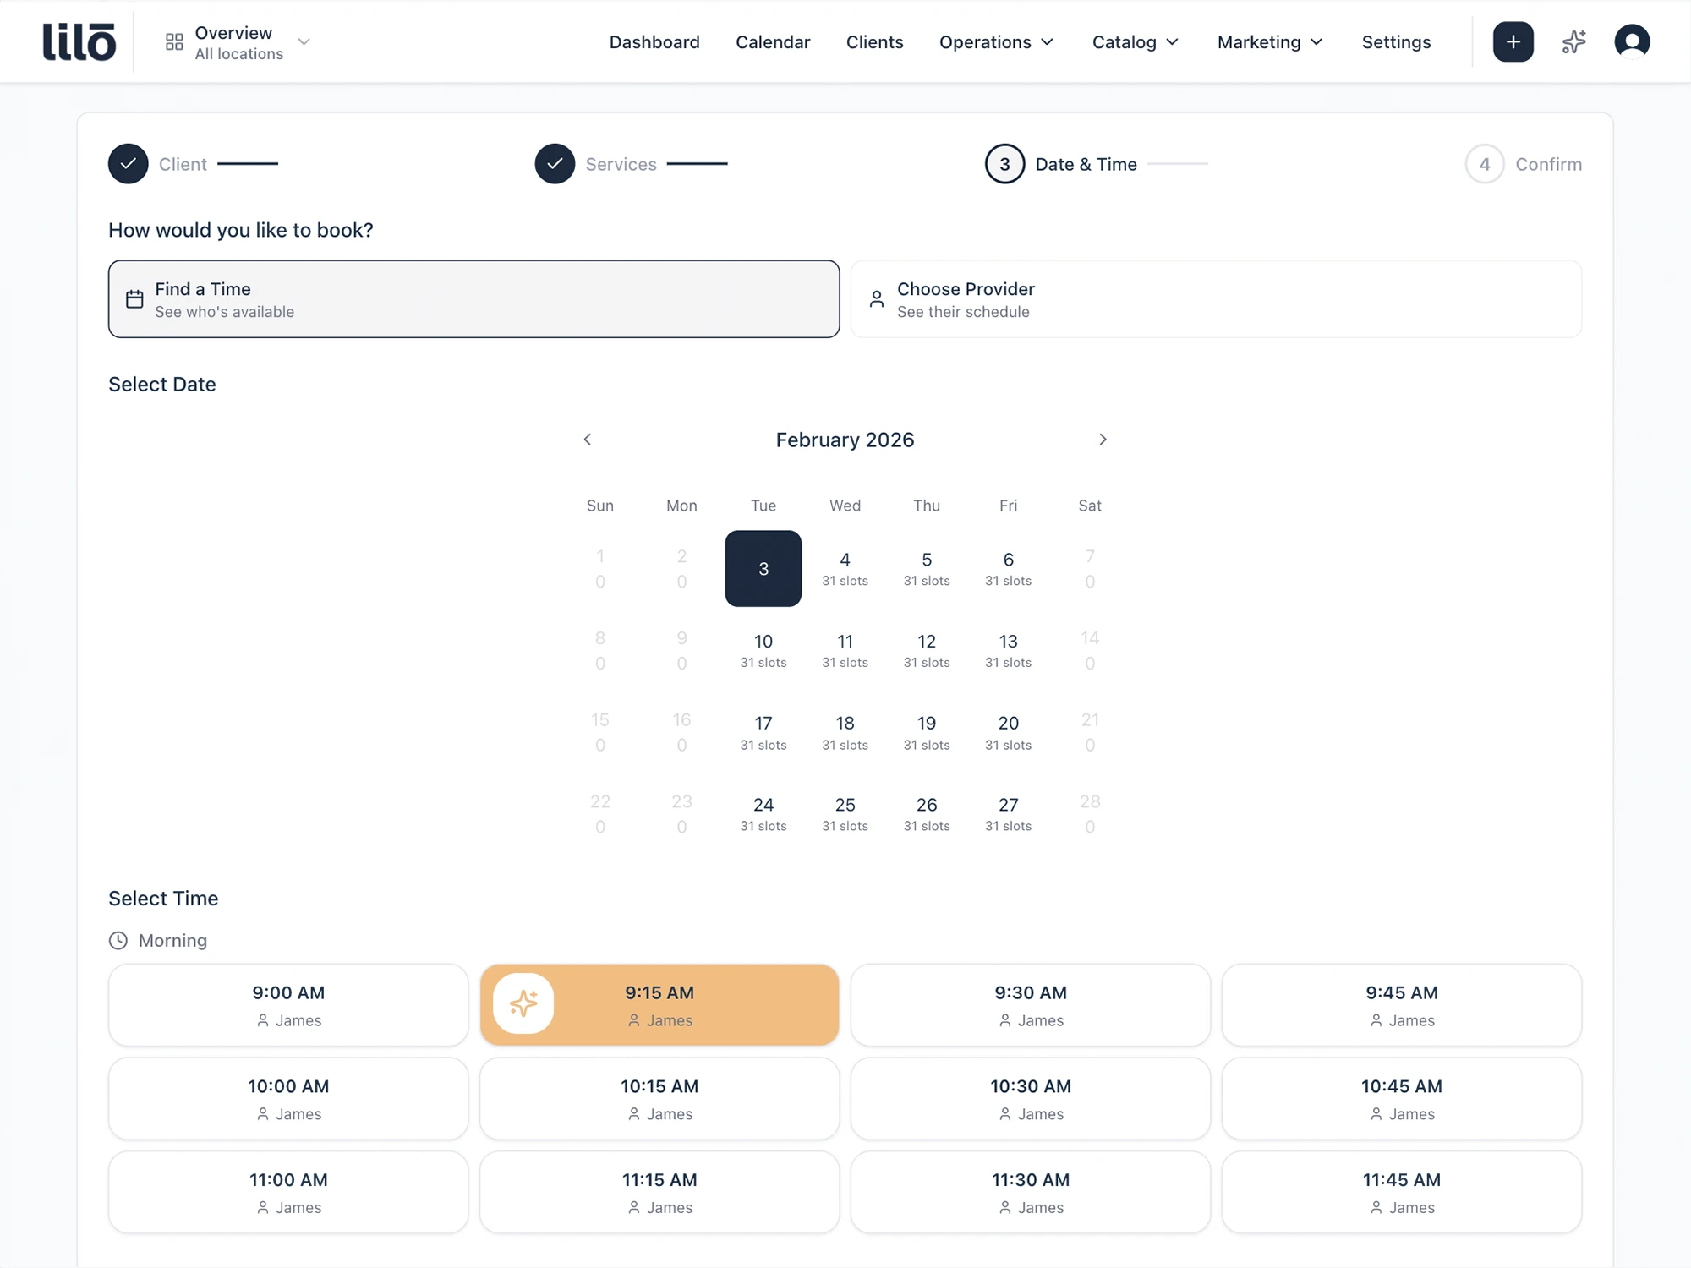The image size is (1691, 1268).
Task: Open the create new item plus icon
Action: pyautogui.click(x=1513, y=41)
